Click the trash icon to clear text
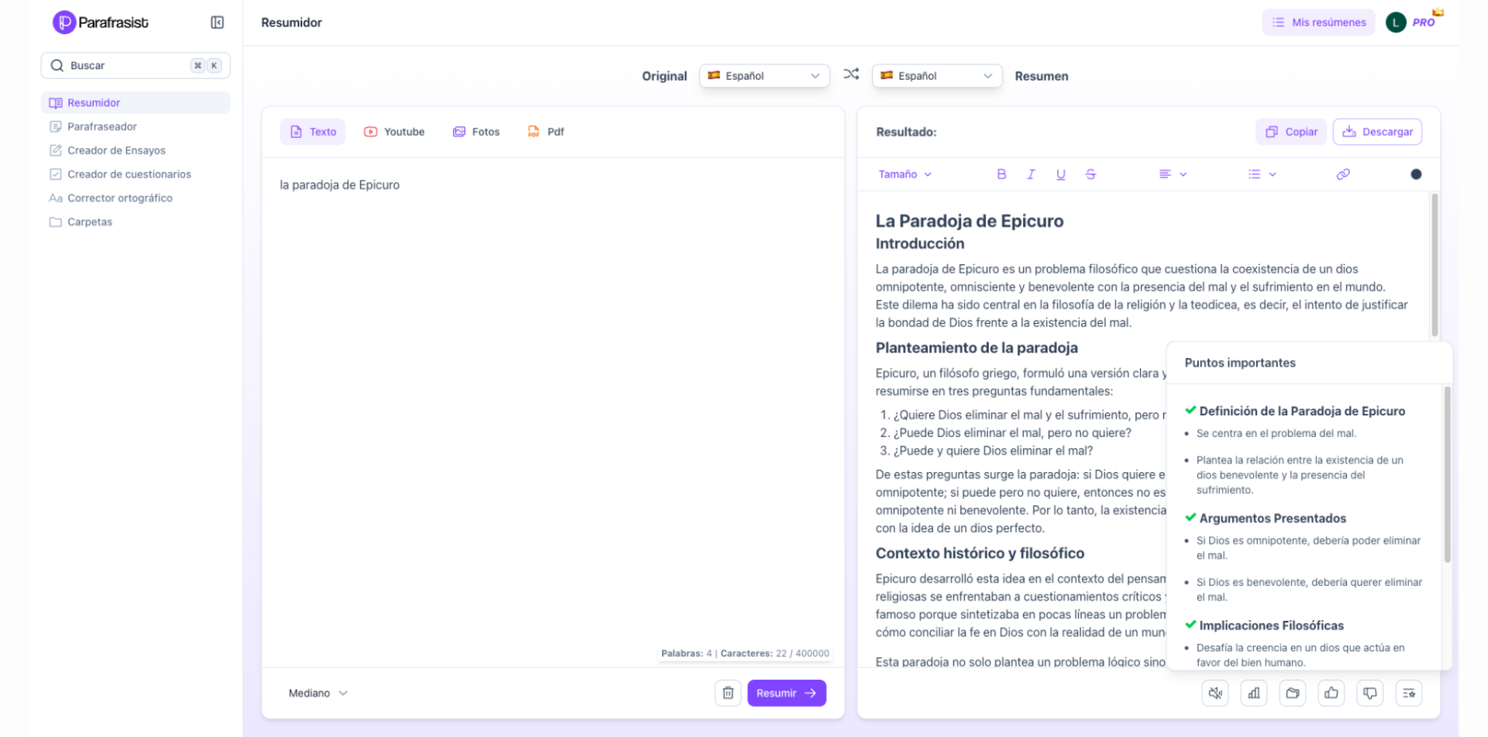 [x=728, y=693]
